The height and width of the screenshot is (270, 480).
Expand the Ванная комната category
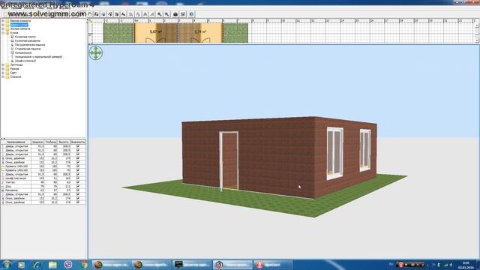click(x=3, y=21)
